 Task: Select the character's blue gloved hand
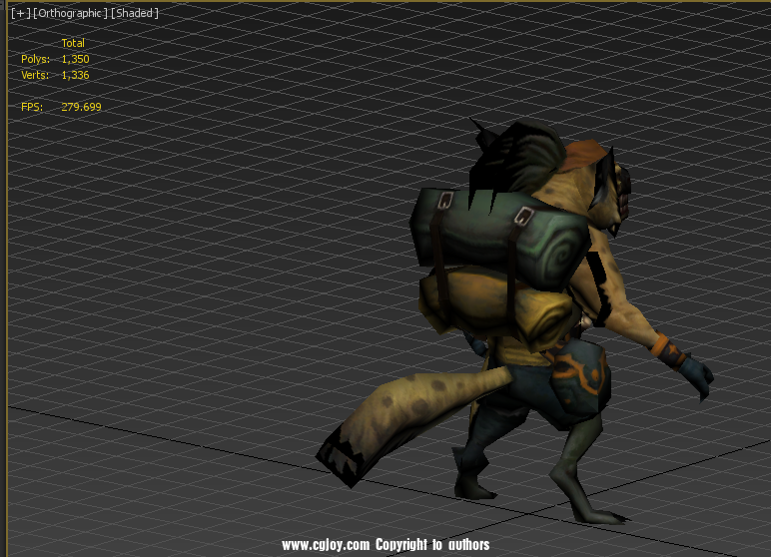(x=696, y=375)
